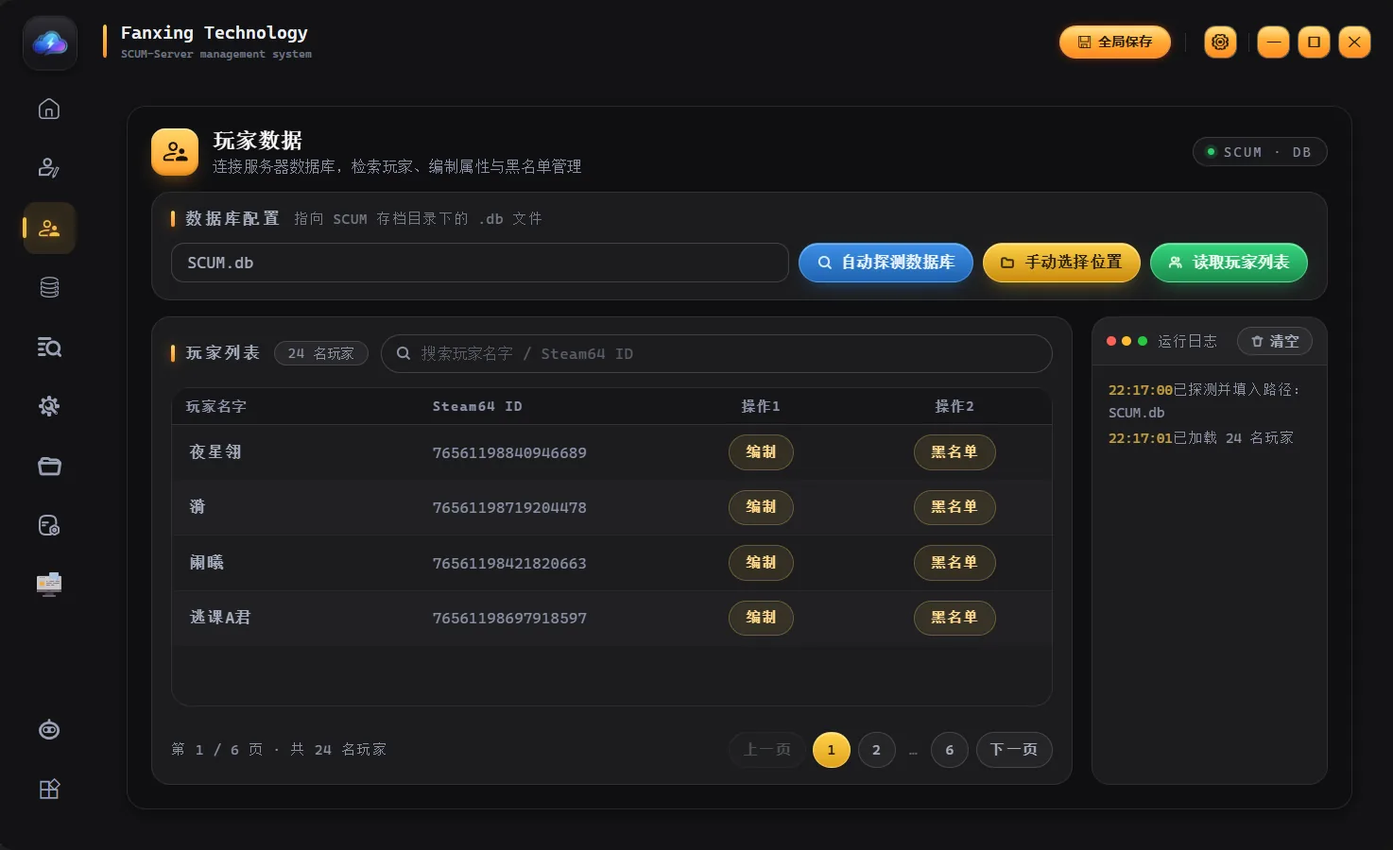
Task: Click 编制 for player 逃课A君
Action: tap(761, 618)
